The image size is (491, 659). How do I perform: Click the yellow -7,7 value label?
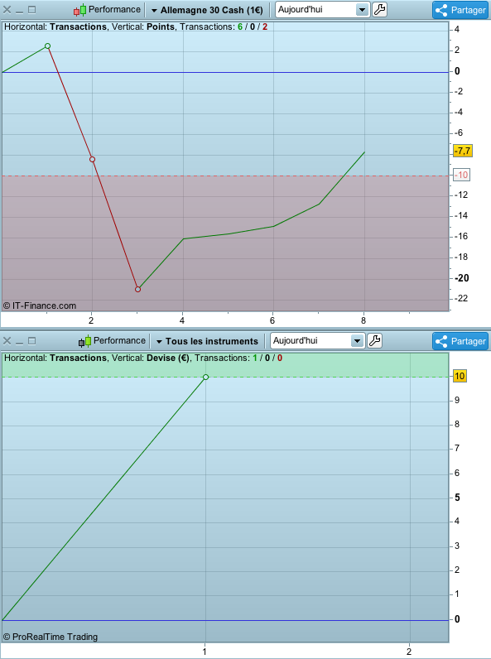[463, 151]
